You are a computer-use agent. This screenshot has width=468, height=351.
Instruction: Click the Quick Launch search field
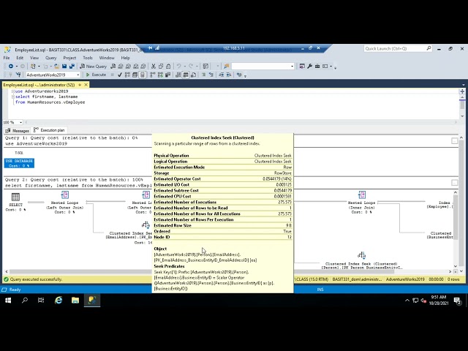(x=398, y=48)
